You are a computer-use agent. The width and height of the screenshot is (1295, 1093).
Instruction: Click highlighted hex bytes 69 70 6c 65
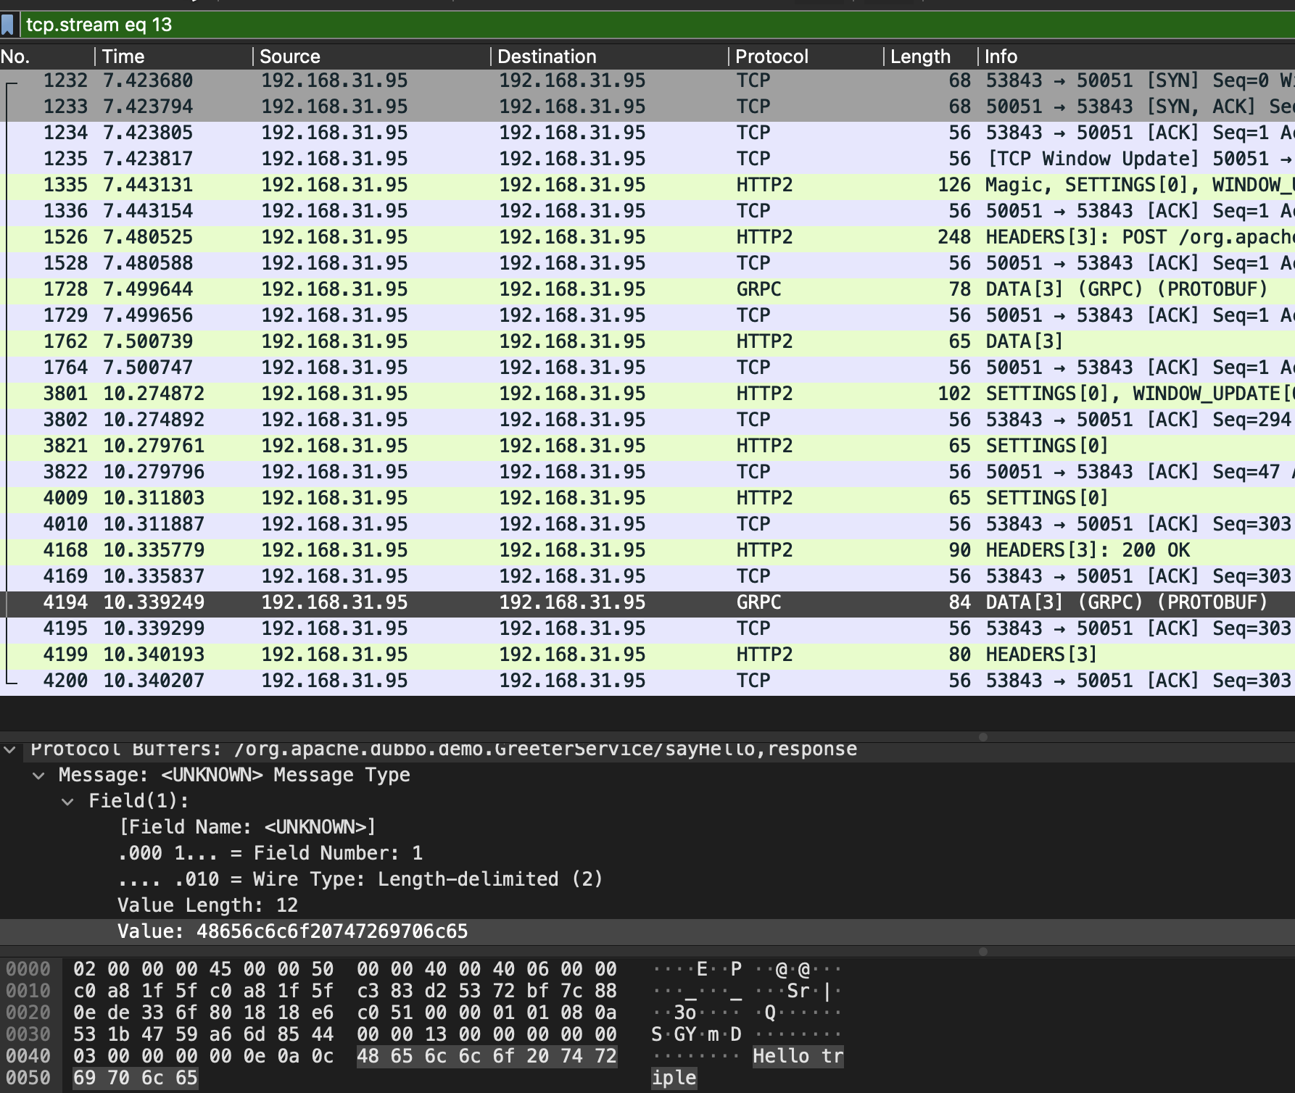click(136, 1078)
